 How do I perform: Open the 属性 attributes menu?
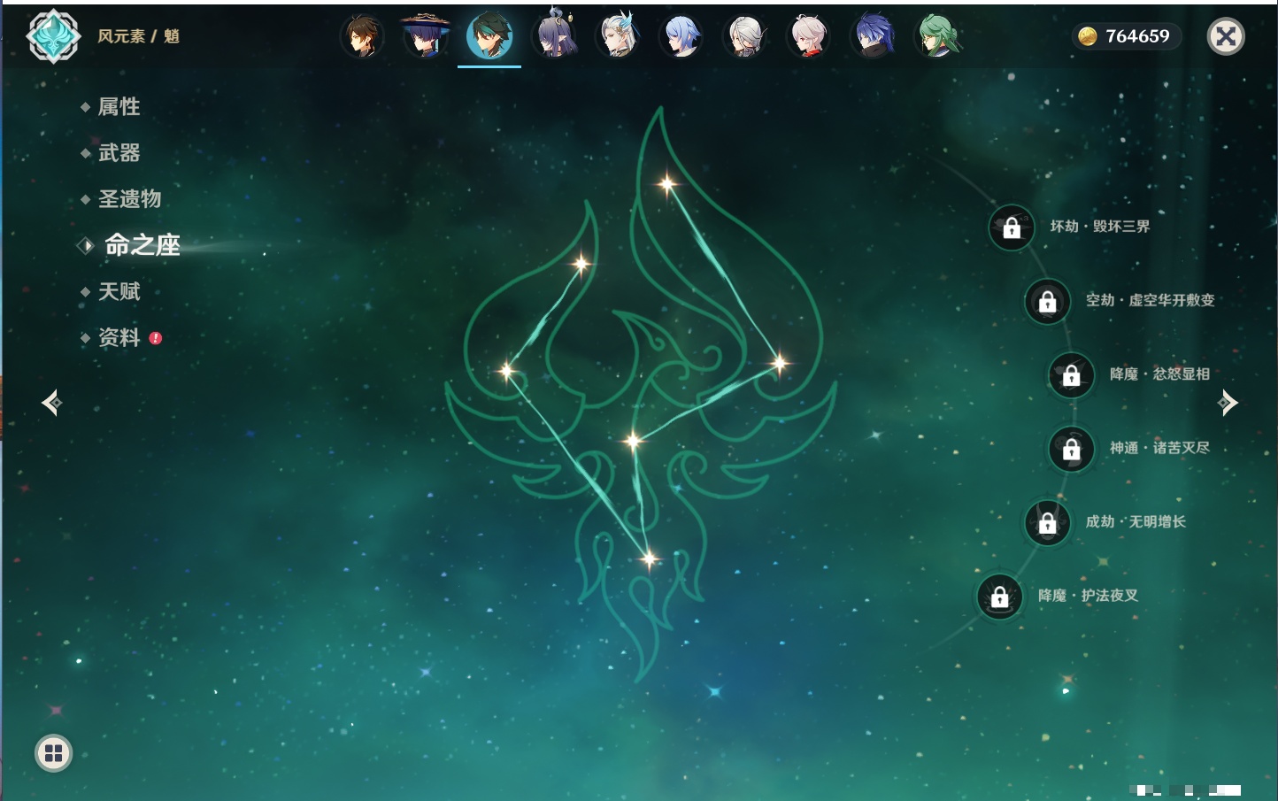[119, 107]
